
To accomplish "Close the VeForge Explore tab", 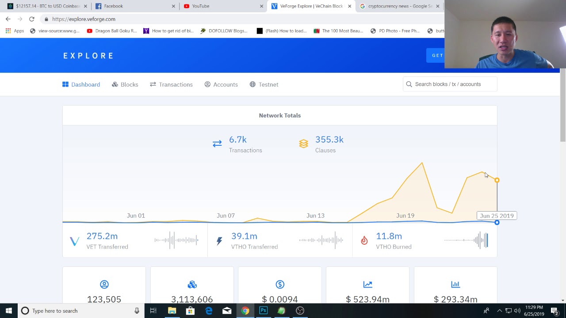I will (x=350, y=6).
